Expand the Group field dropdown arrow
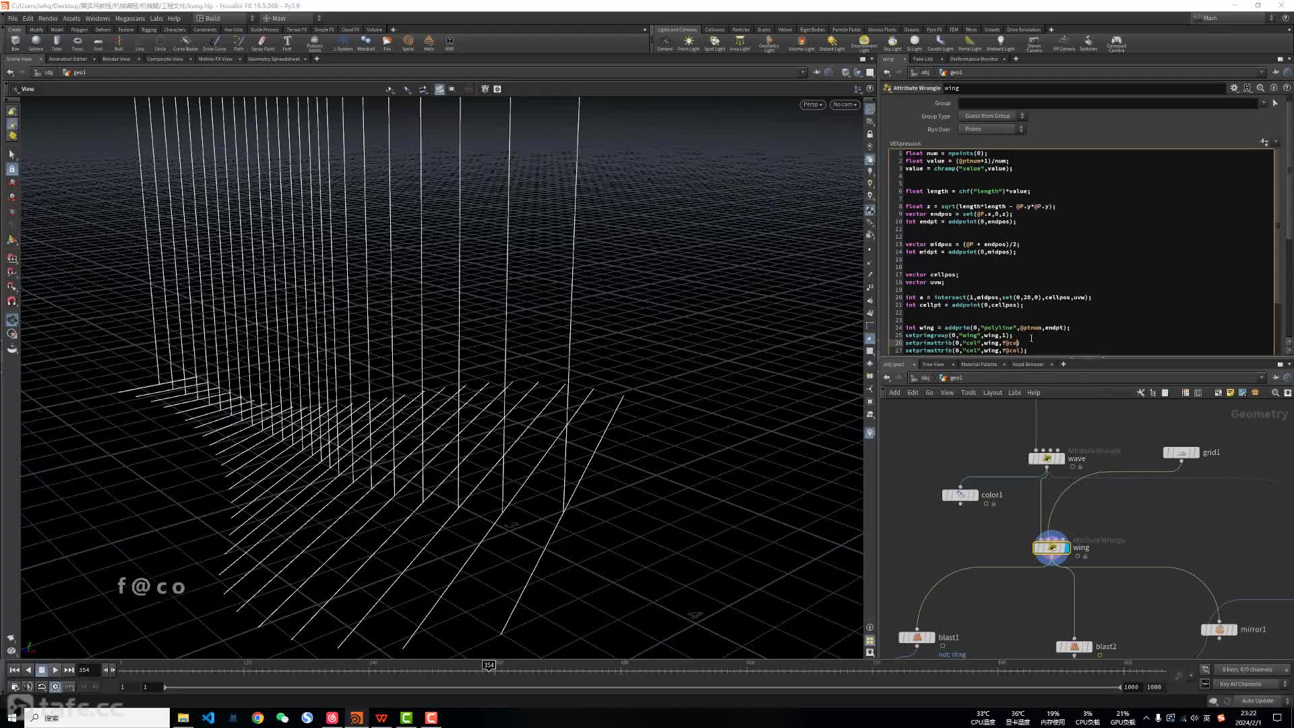Screen dimensions: 1294x728 pos(1264,103)
